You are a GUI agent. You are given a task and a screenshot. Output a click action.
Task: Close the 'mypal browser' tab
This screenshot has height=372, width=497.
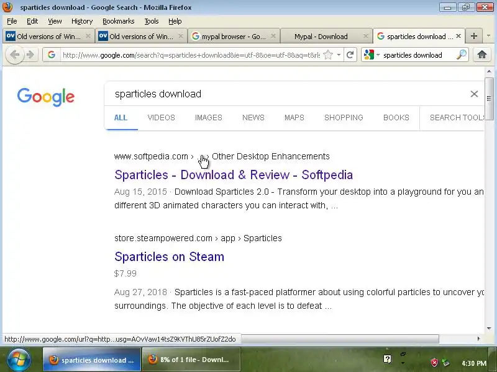point(273,37)
